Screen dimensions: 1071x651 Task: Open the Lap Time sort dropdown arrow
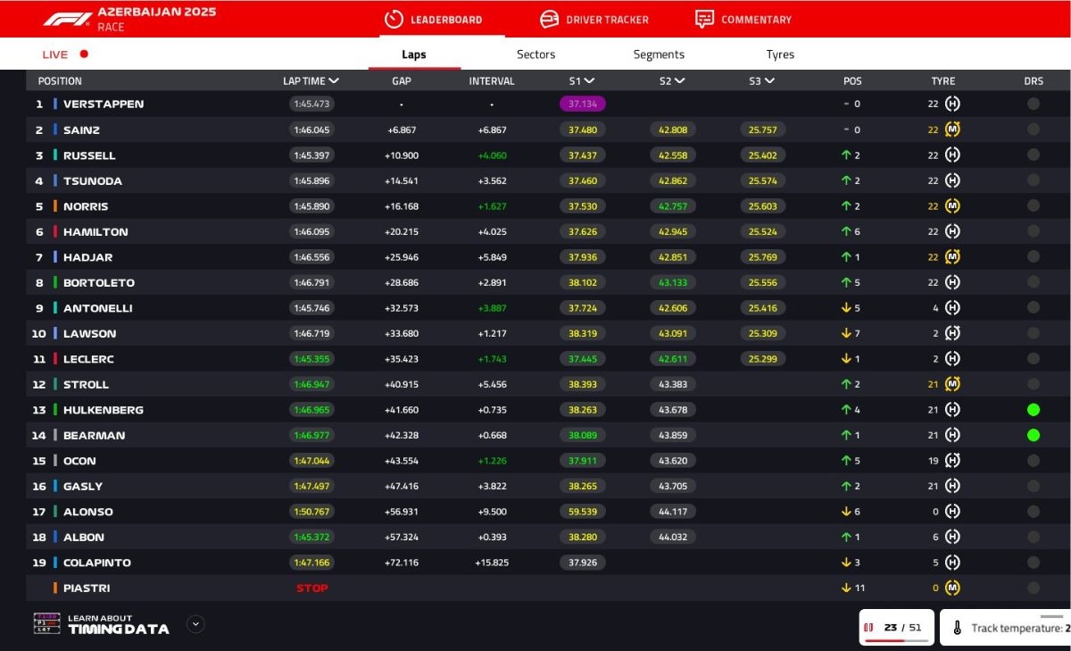(335, 79)
